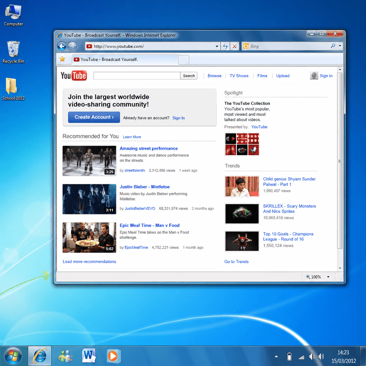The image size is (366, 366).
Task: Click Sign In at top right
Action: (x=326, y=76)
